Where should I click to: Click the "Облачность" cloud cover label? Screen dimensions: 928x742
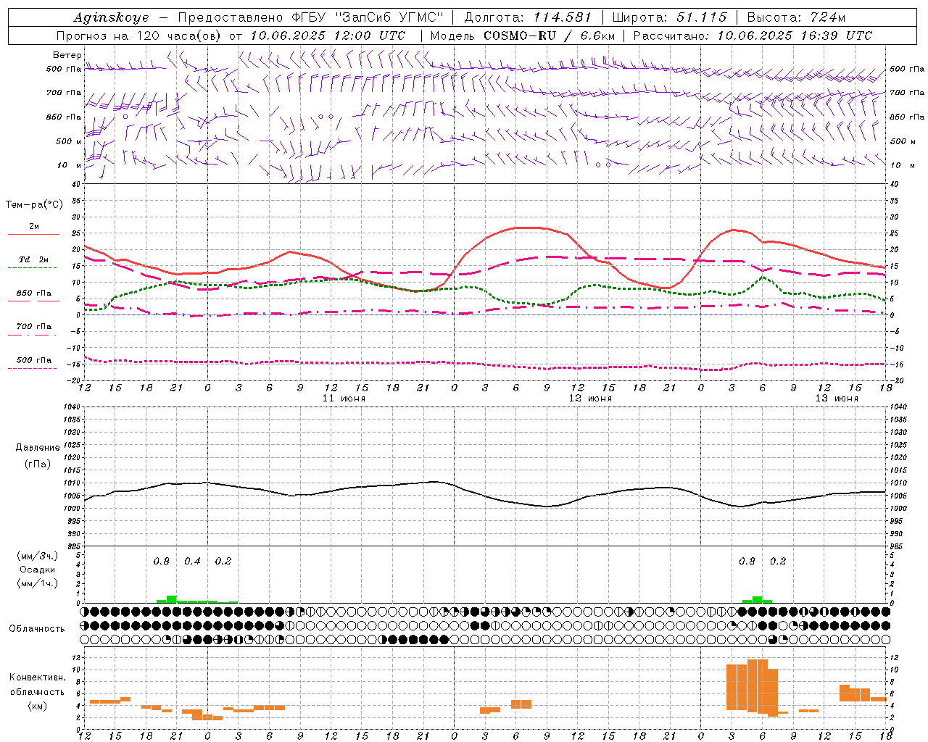pos(37,629)
